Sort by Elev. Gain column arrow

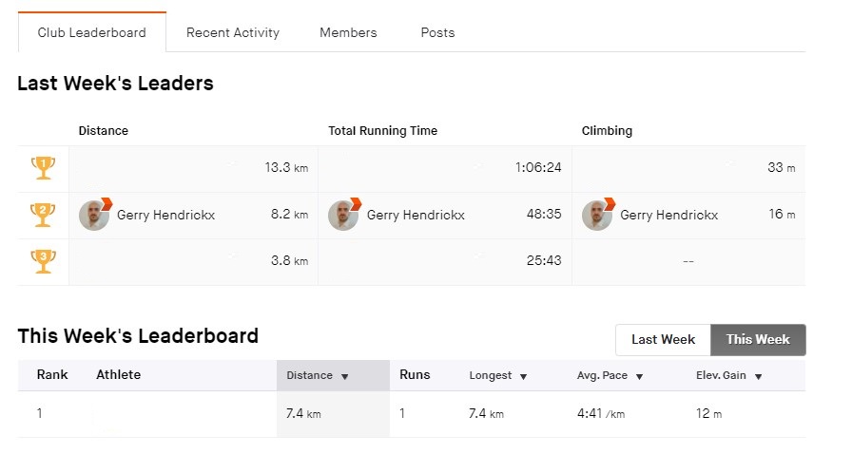[759, 376]
